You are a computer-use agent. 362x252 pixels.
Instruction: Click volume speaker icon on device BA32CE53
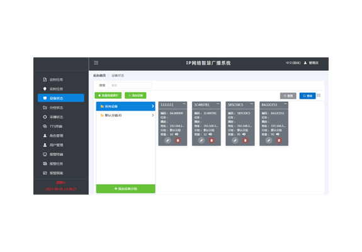278,134
